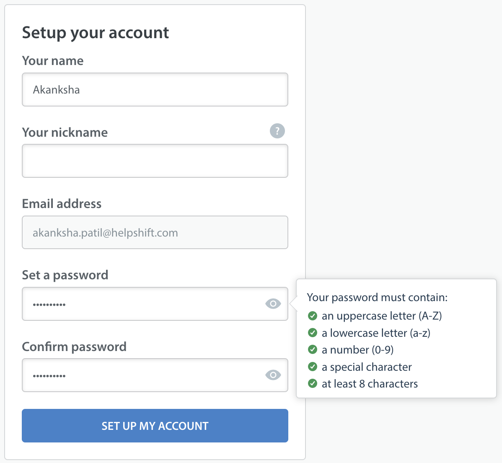Viewport: 502px width, 463px height.
Task: Click the 'Your password must contain' tooltip title
Action: [x=377, y=298]
